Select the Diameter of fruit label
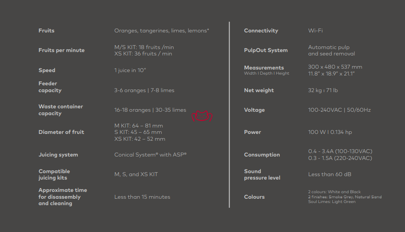This screenshot has height=232, width=405. coord(61,132)
